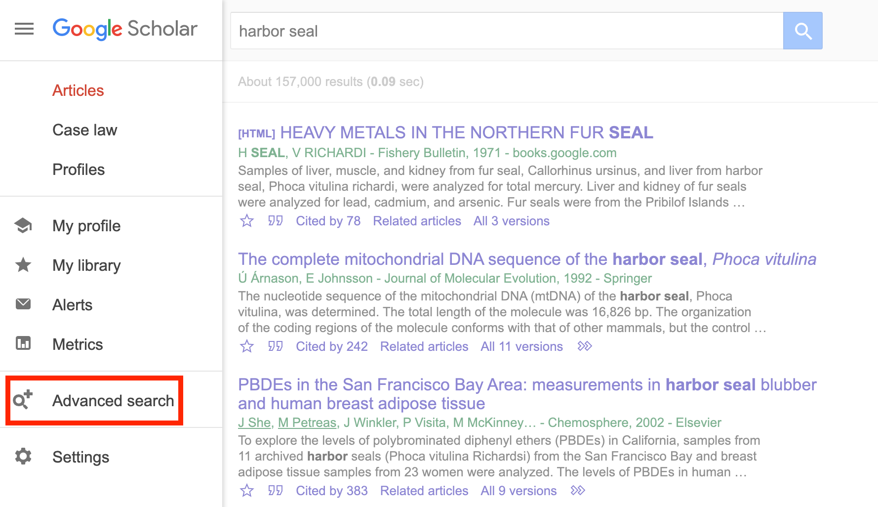Expand more options for the PBDEs article
This screenshot has height=507, width=878.
[x=577, y=491]
